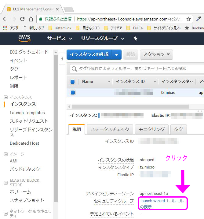Click the browser forward arrow
204x219 pixels.
point(14,19)
